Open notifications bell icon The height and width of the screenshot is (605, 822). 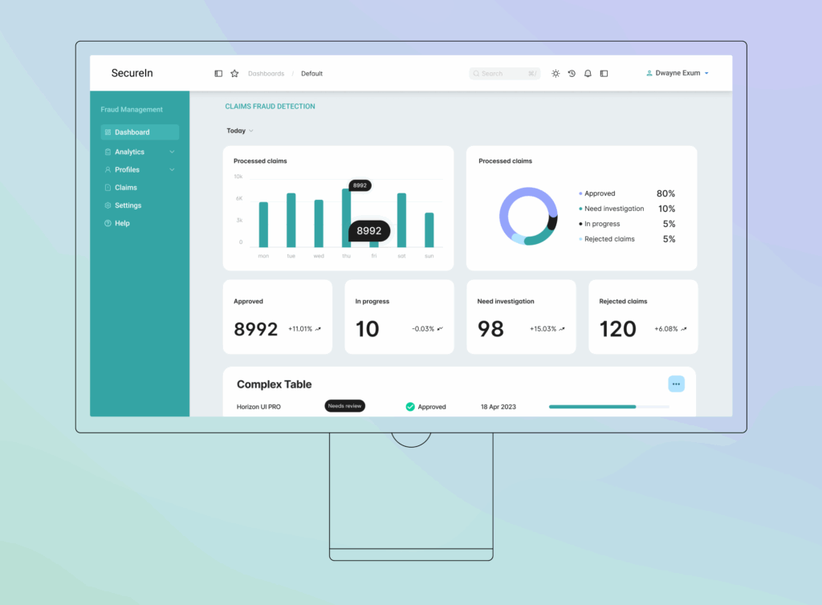click(588, 74)
